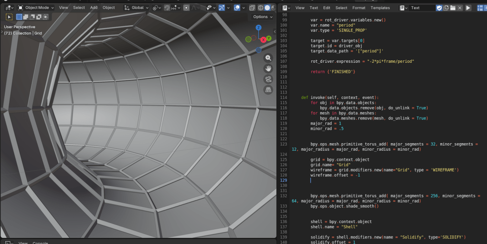Toggle proportional editing button
Screen dimensions: 487x244
(186, 8)
